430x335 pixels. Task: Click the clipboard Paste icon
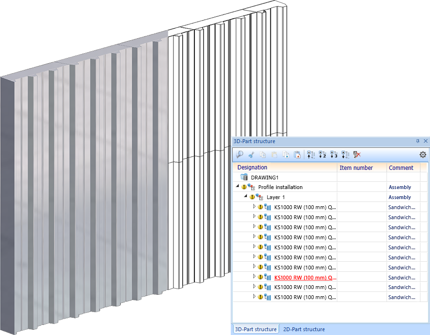[274, 155]
